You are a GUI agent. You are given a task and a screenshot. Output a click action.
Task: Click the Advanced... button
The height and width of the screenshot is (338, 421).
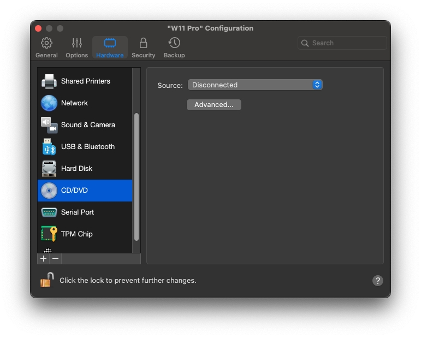214,105
